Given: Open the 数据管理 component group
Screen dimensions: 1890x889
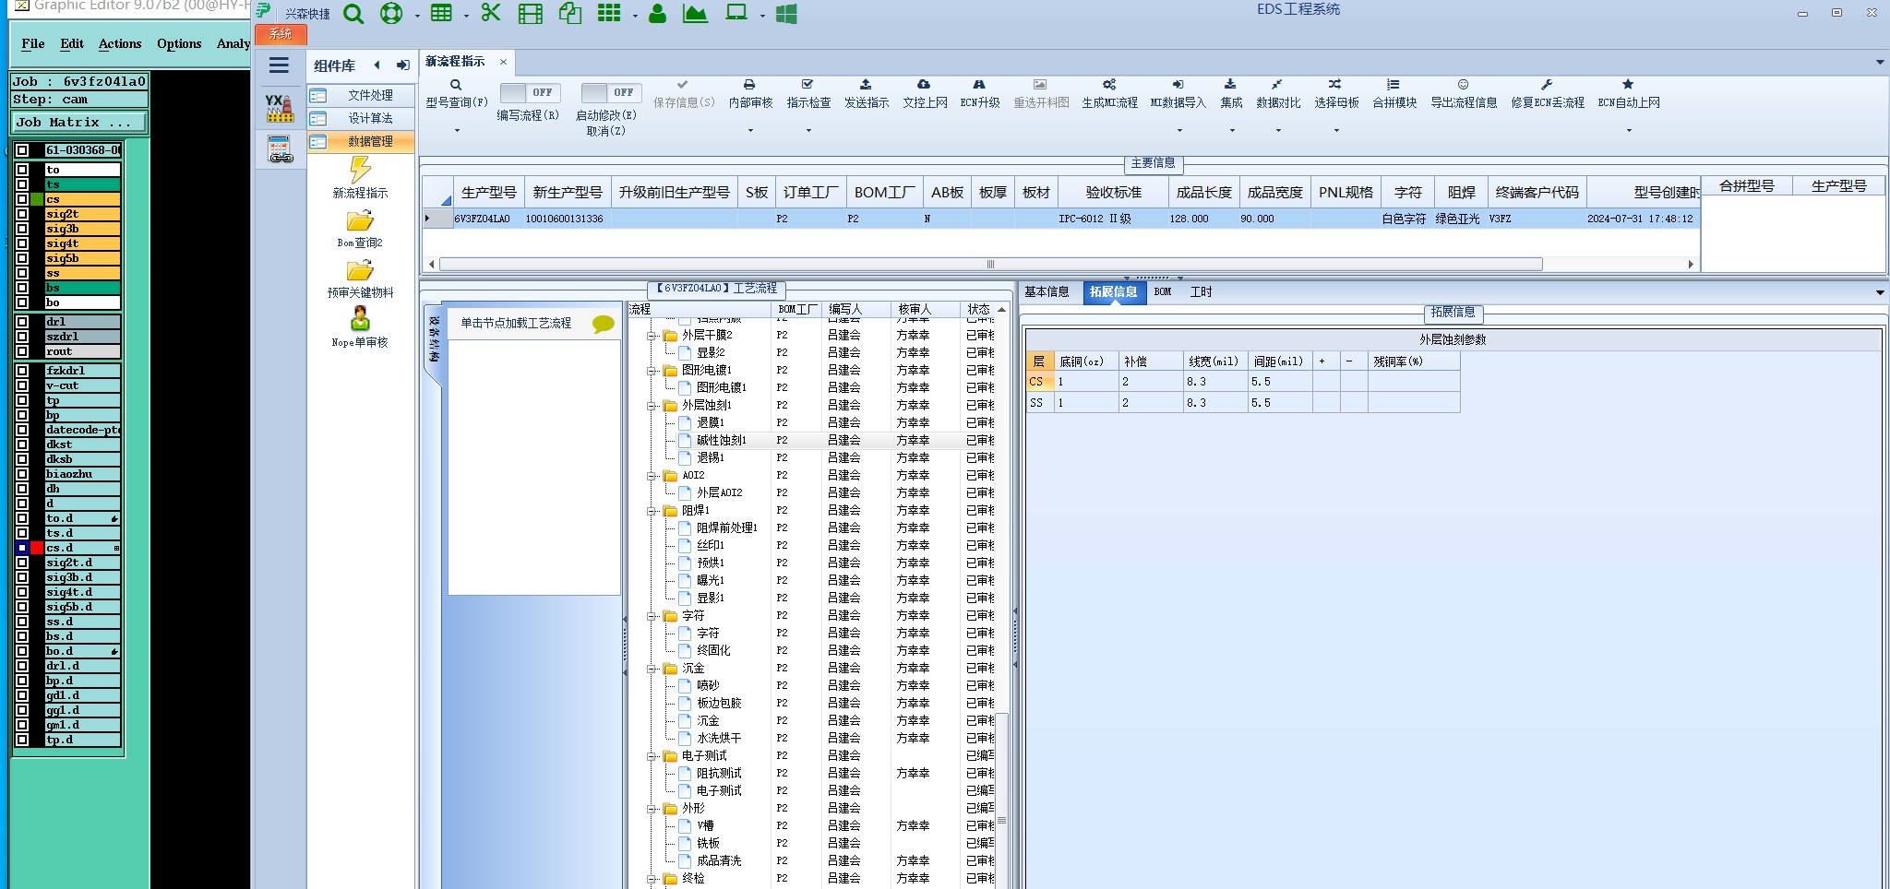Looking at the screenshot, I should tap(361, 141).
